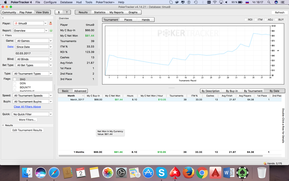Click Clear All Filters Above link
289x181 pixels.
pyautogui.click(x=27, y=107)
